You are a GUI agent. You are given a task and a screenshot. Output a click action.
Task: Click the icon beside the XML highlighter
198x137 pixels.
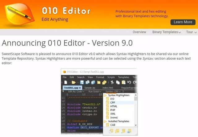click(107, 114)
